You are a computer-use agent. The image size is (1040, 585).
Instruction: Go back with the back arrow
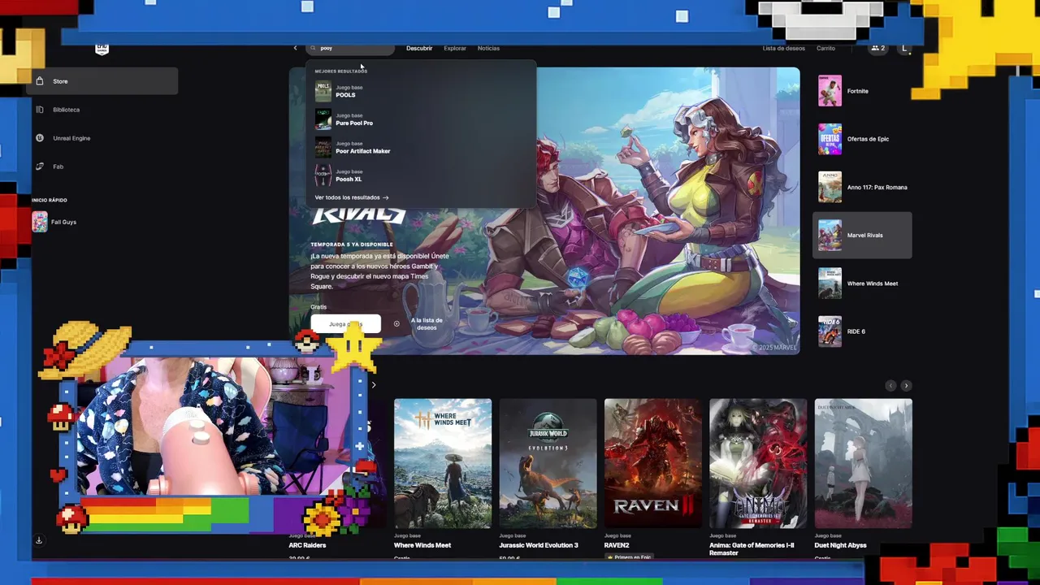coord(296,48)
